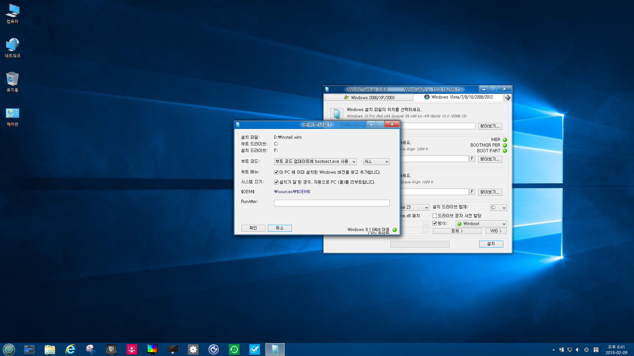The image size is (634, 356).
Task: Switch to Windows 2000/XP/2003 tab
Action: pos(369,98)
